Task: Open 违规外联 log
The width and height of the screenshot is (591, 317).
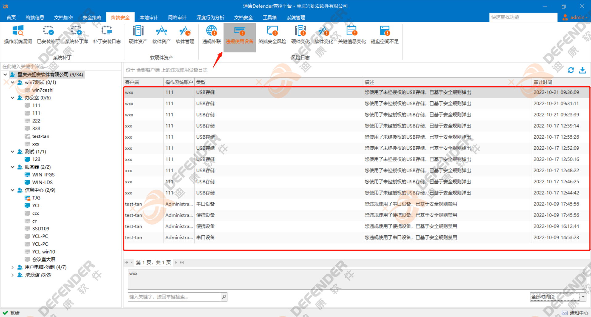Action: pos(211,35)
